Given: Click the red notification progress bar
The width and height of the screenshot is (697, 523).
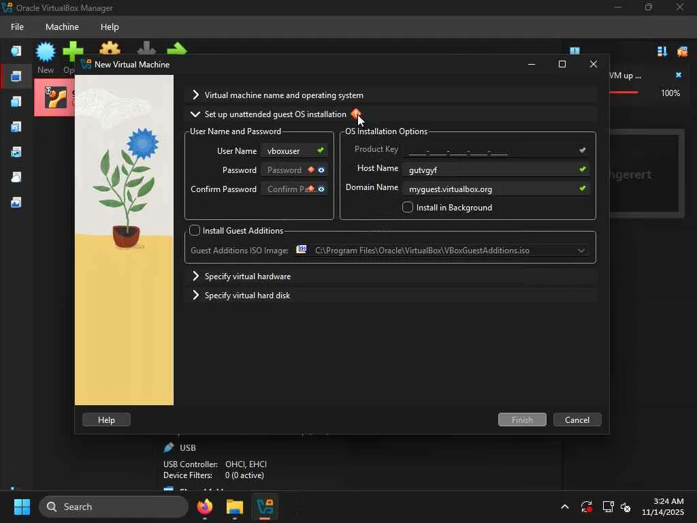Looking at the screenshot, I should point(623,93).
